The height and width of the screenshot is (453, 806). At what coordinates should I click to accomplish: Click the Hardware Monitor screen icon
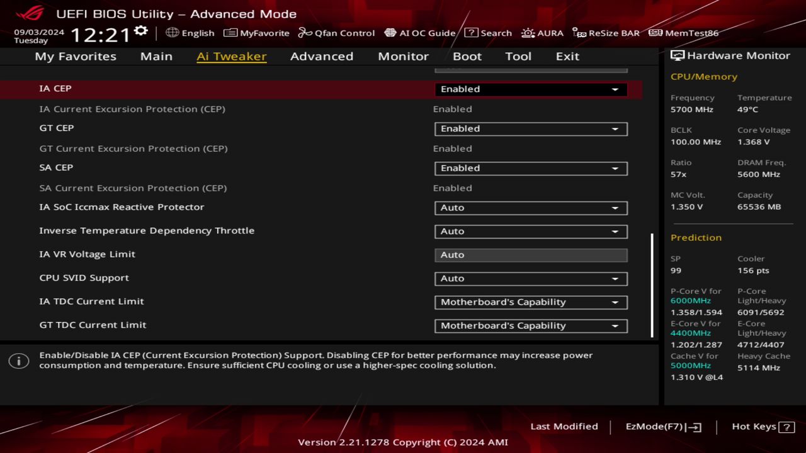click(678, 55)
